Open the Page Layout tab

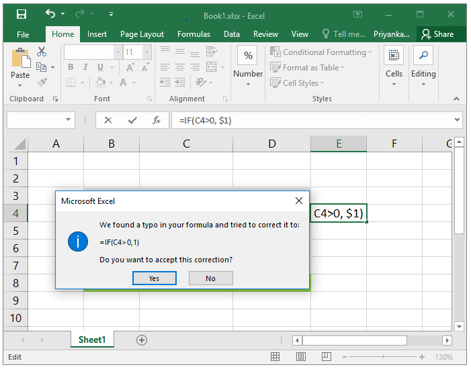point(142,34)
